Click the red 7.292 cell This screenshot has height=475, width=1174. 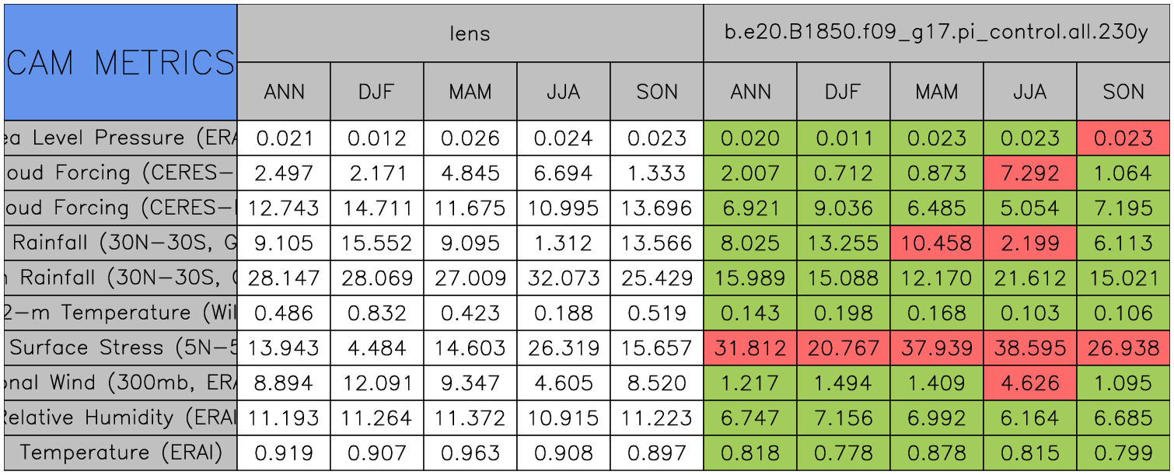1030,173
